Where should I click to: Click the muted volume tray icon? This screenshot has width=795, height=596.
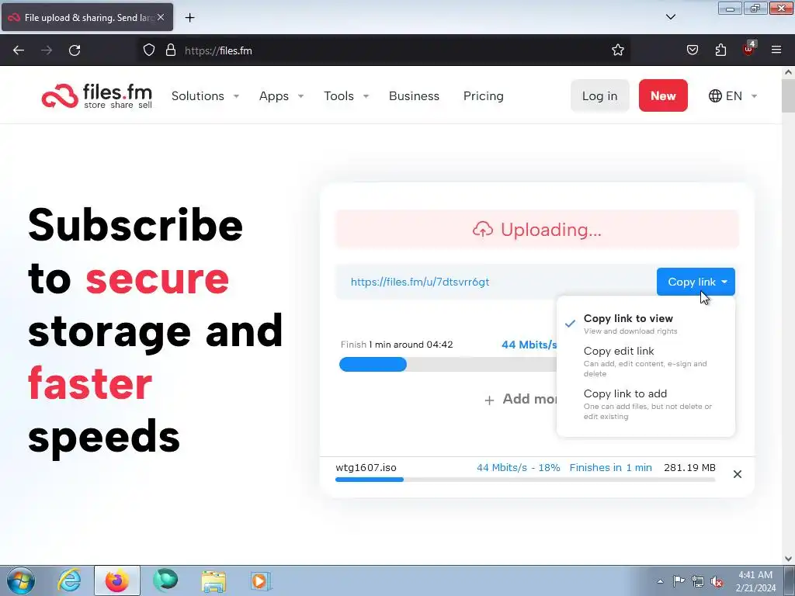(x=717, y=581)
